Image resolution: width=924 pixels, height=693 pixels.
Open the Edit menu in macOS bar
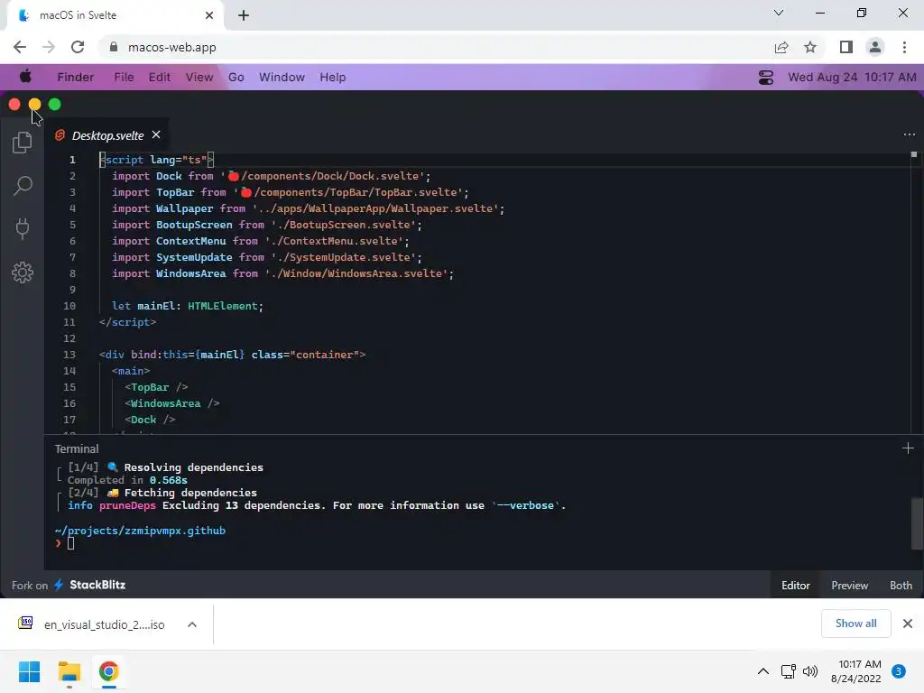159,78
